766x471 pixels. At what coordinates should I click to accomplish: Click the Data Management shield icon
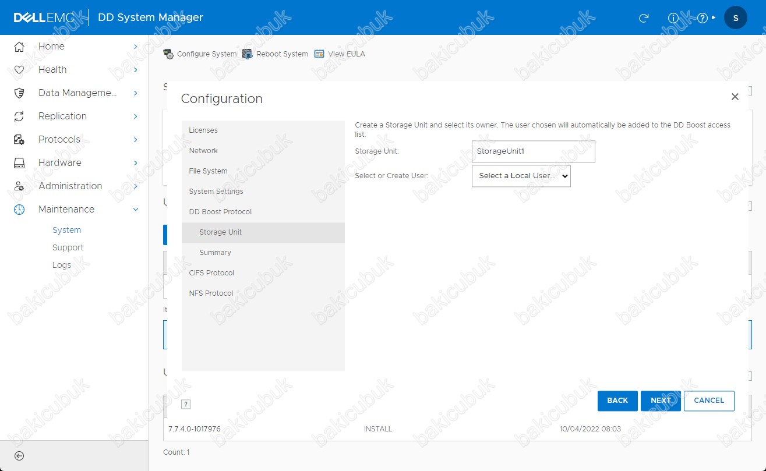[19, 93]
